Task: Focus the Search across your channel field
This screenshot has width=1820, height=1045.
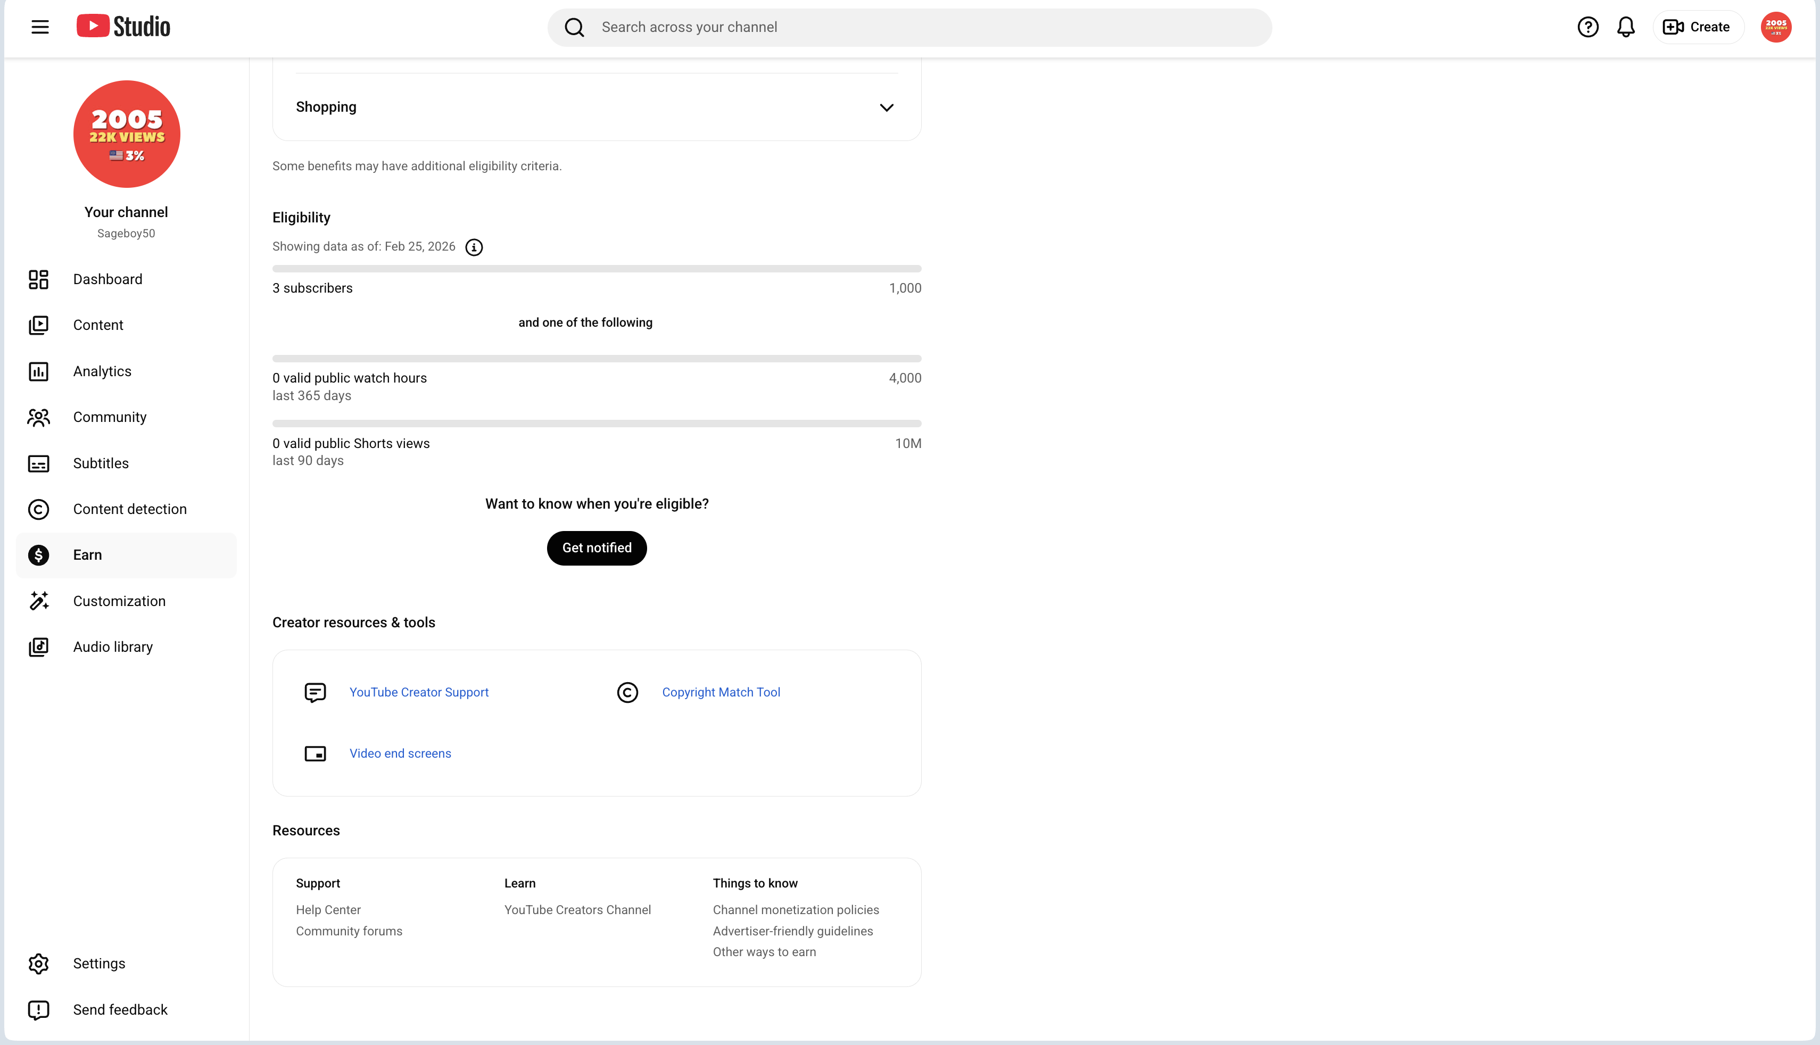Action: coord(909,27)
